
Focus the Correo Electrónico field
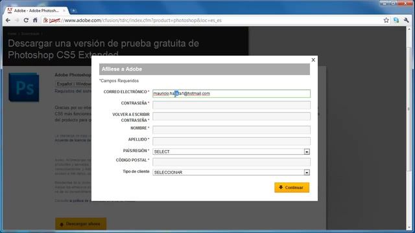(x=231, y=93)
